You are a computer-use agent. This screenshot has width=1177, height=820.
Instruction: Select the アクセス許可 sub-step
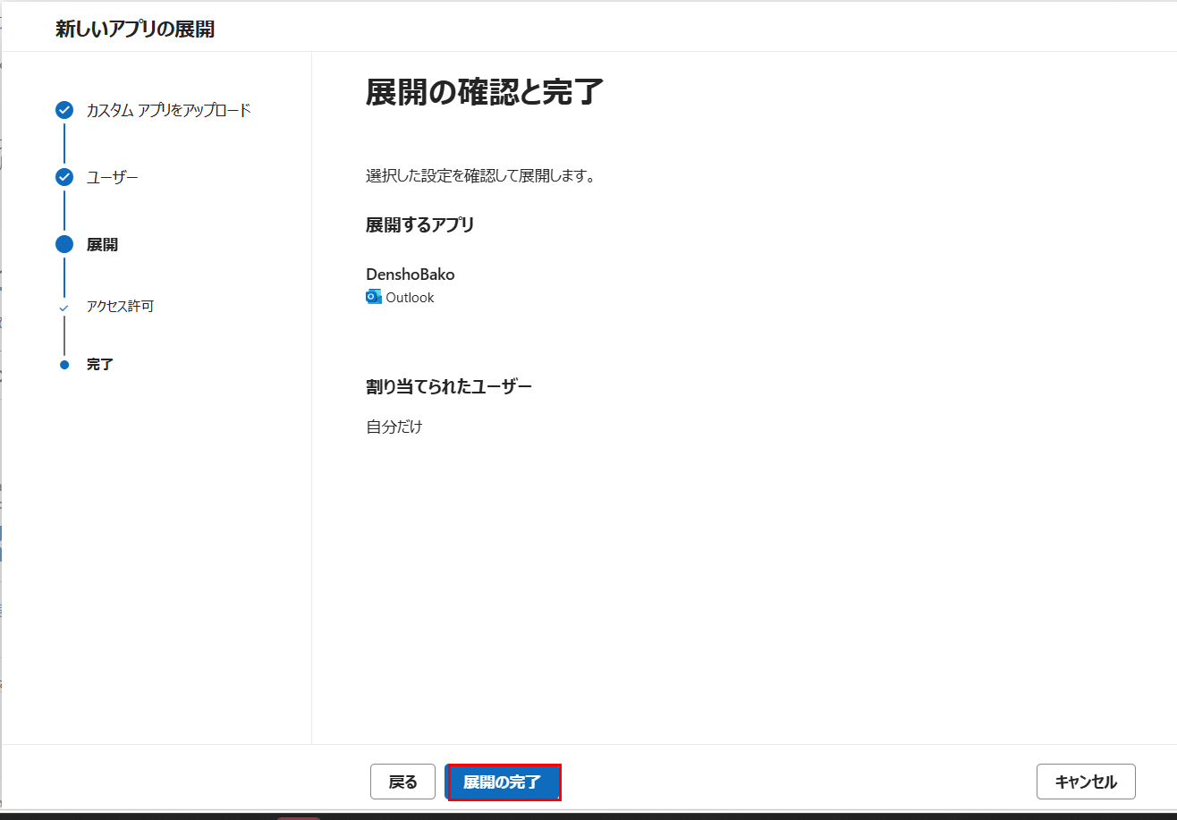point(120,307)
